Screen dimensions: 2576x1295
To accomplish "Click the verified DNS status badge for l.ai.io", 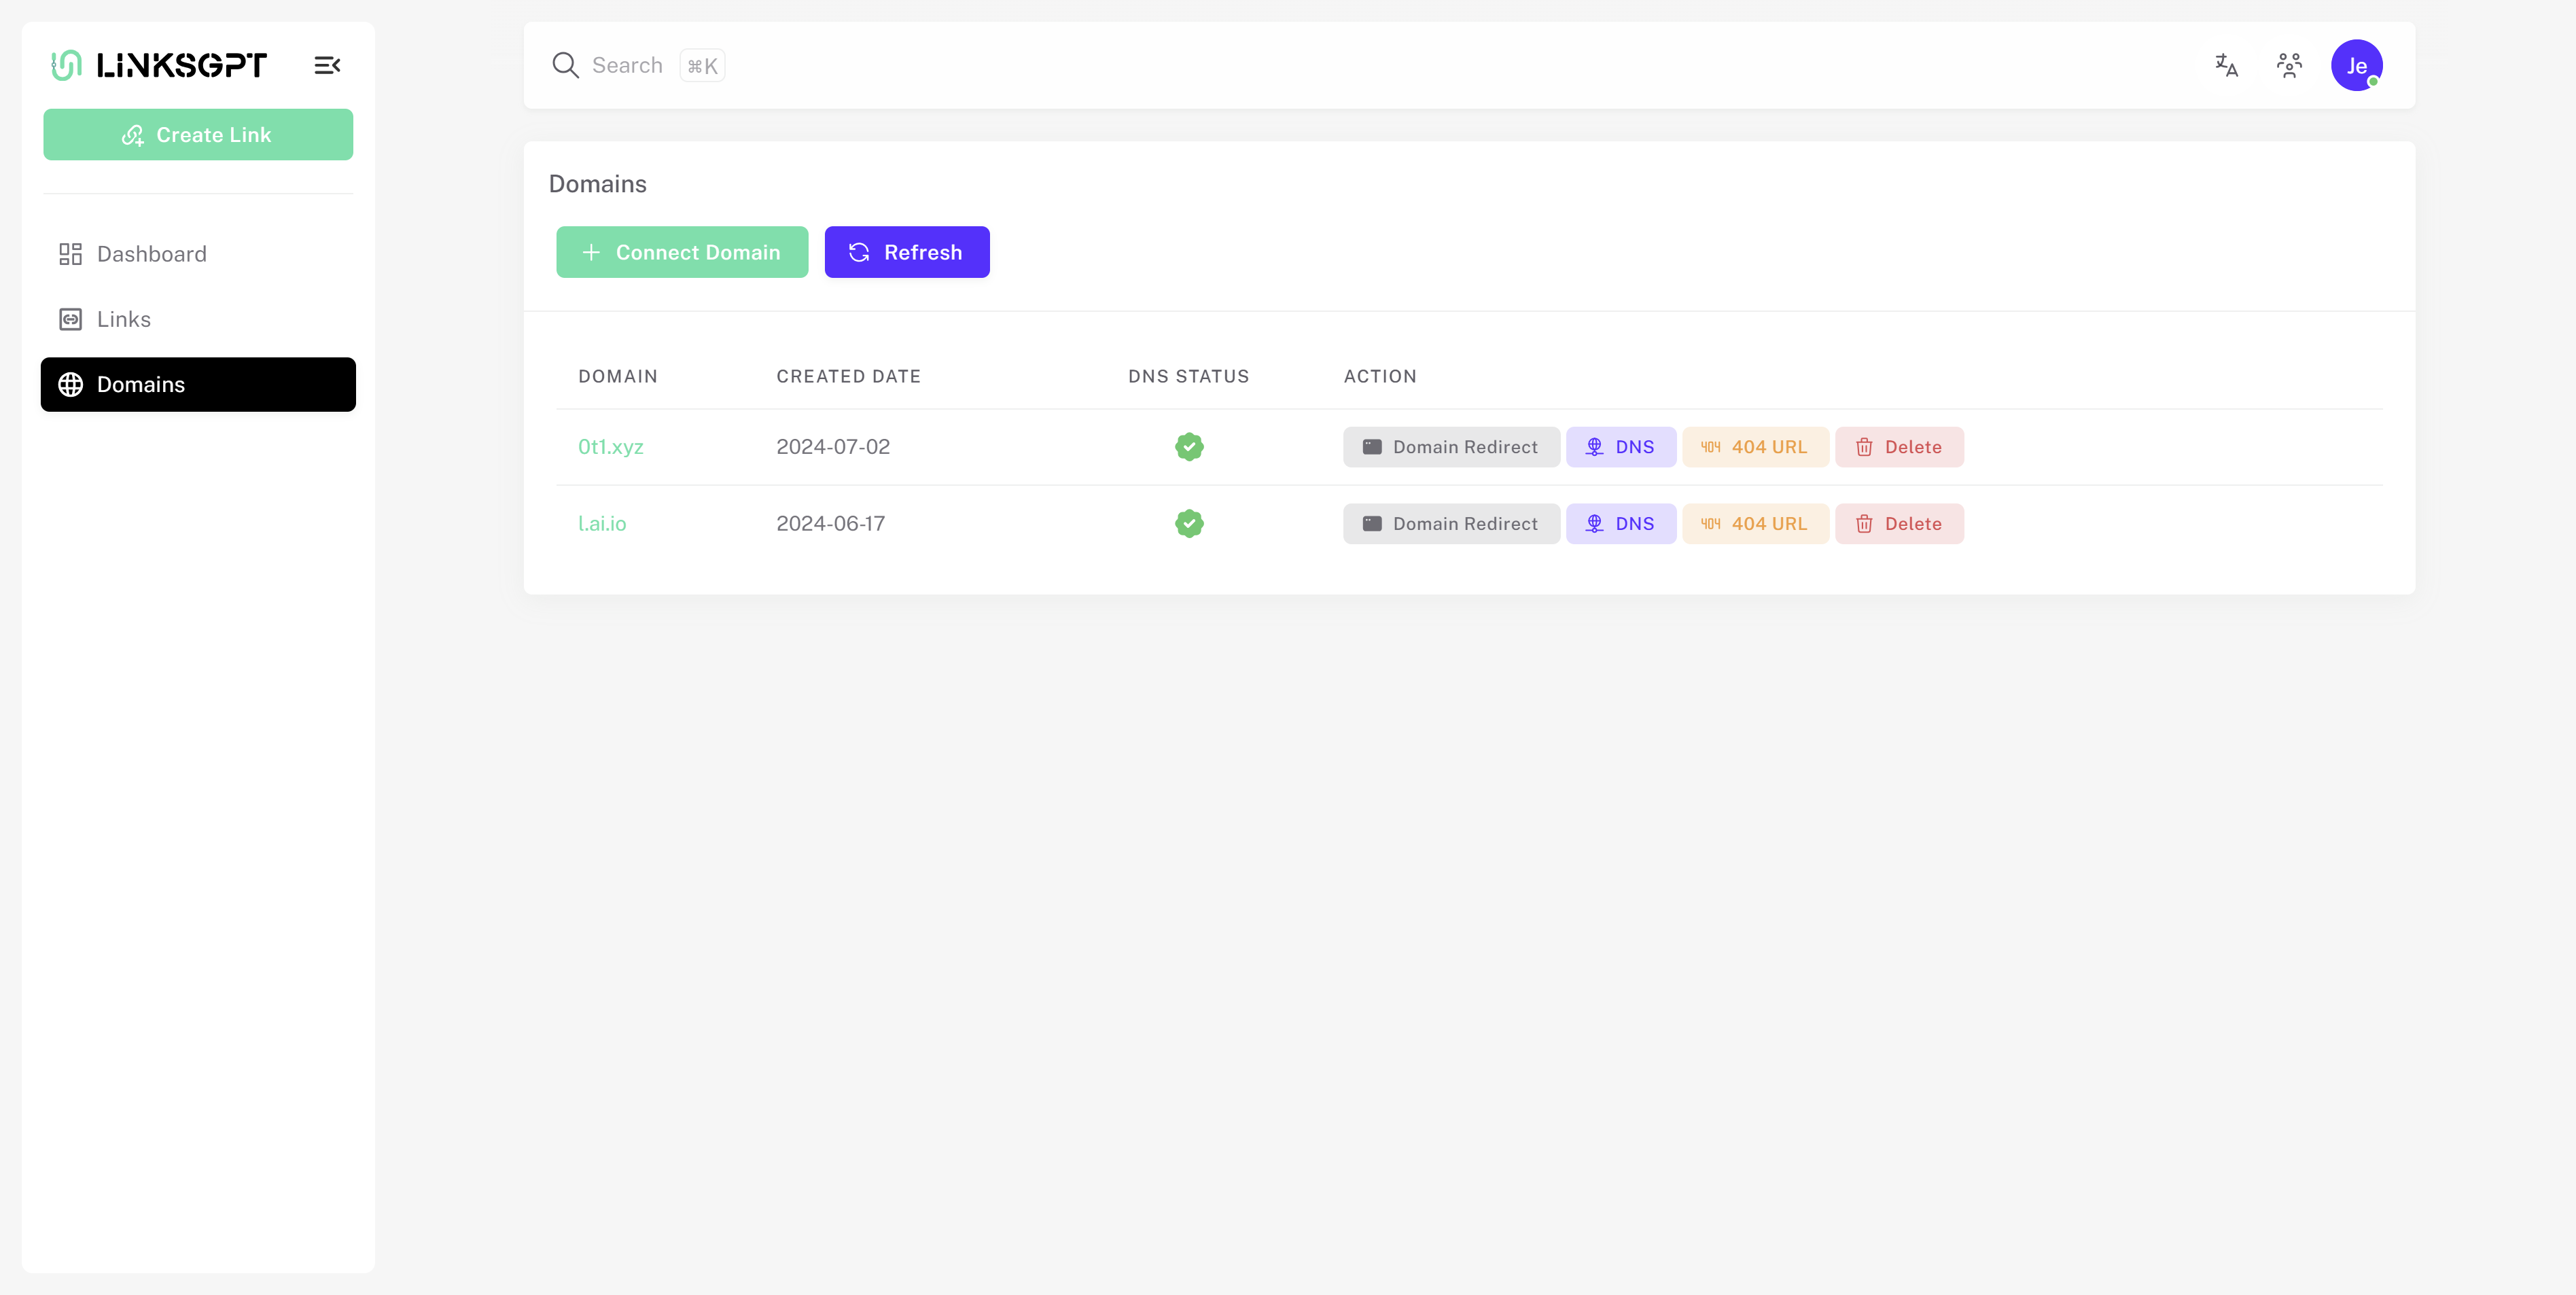I will [x=1189, y=524].
